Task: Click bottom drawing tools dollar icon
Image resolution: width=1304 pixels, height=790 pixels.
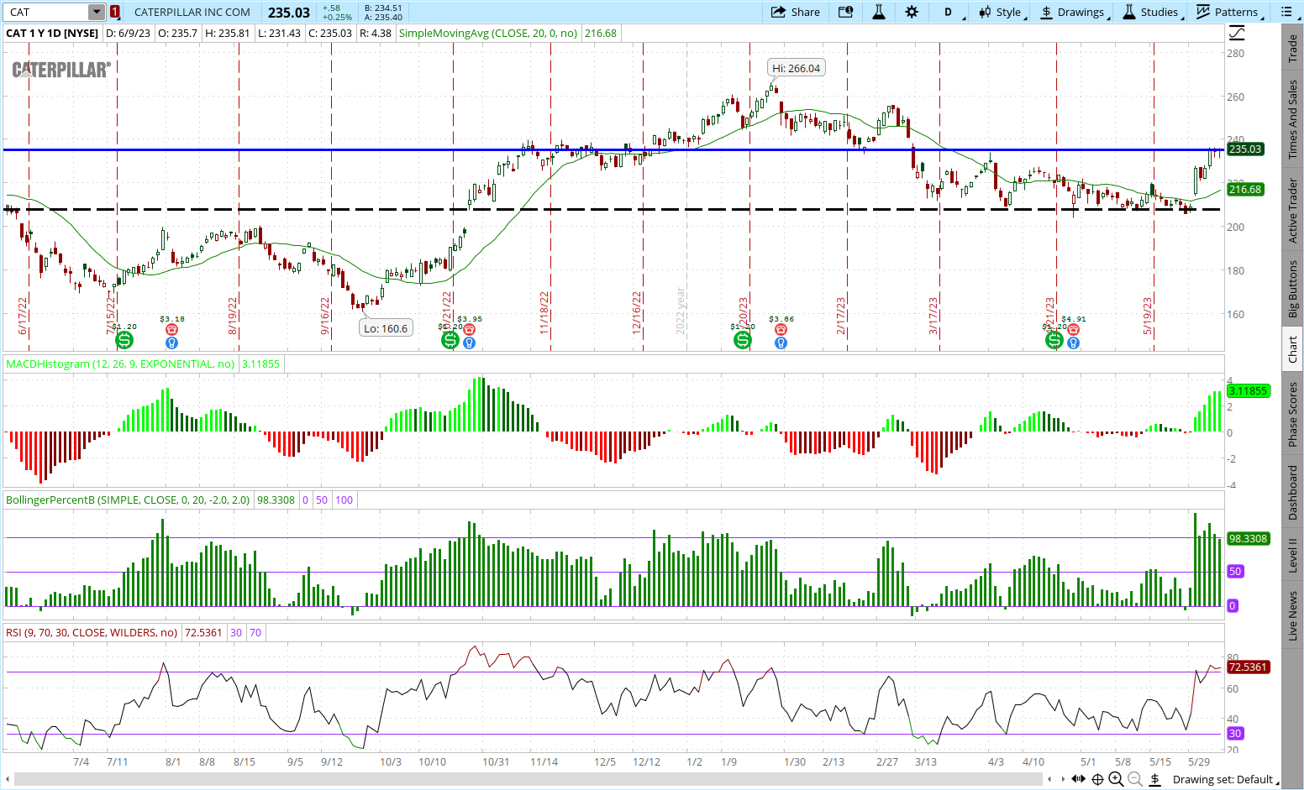Action: point(1155,779)
